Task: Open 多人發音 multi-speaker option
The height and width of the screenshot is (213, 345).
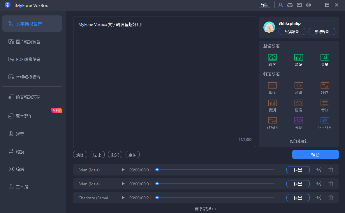Action: pos(325,123)
